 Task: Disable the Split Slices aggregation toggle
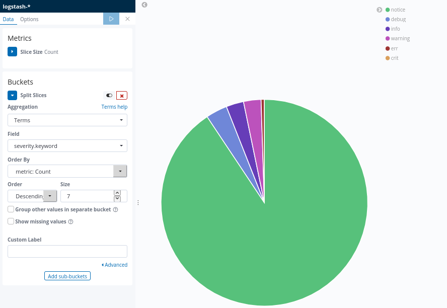click(x=109, y=96)
